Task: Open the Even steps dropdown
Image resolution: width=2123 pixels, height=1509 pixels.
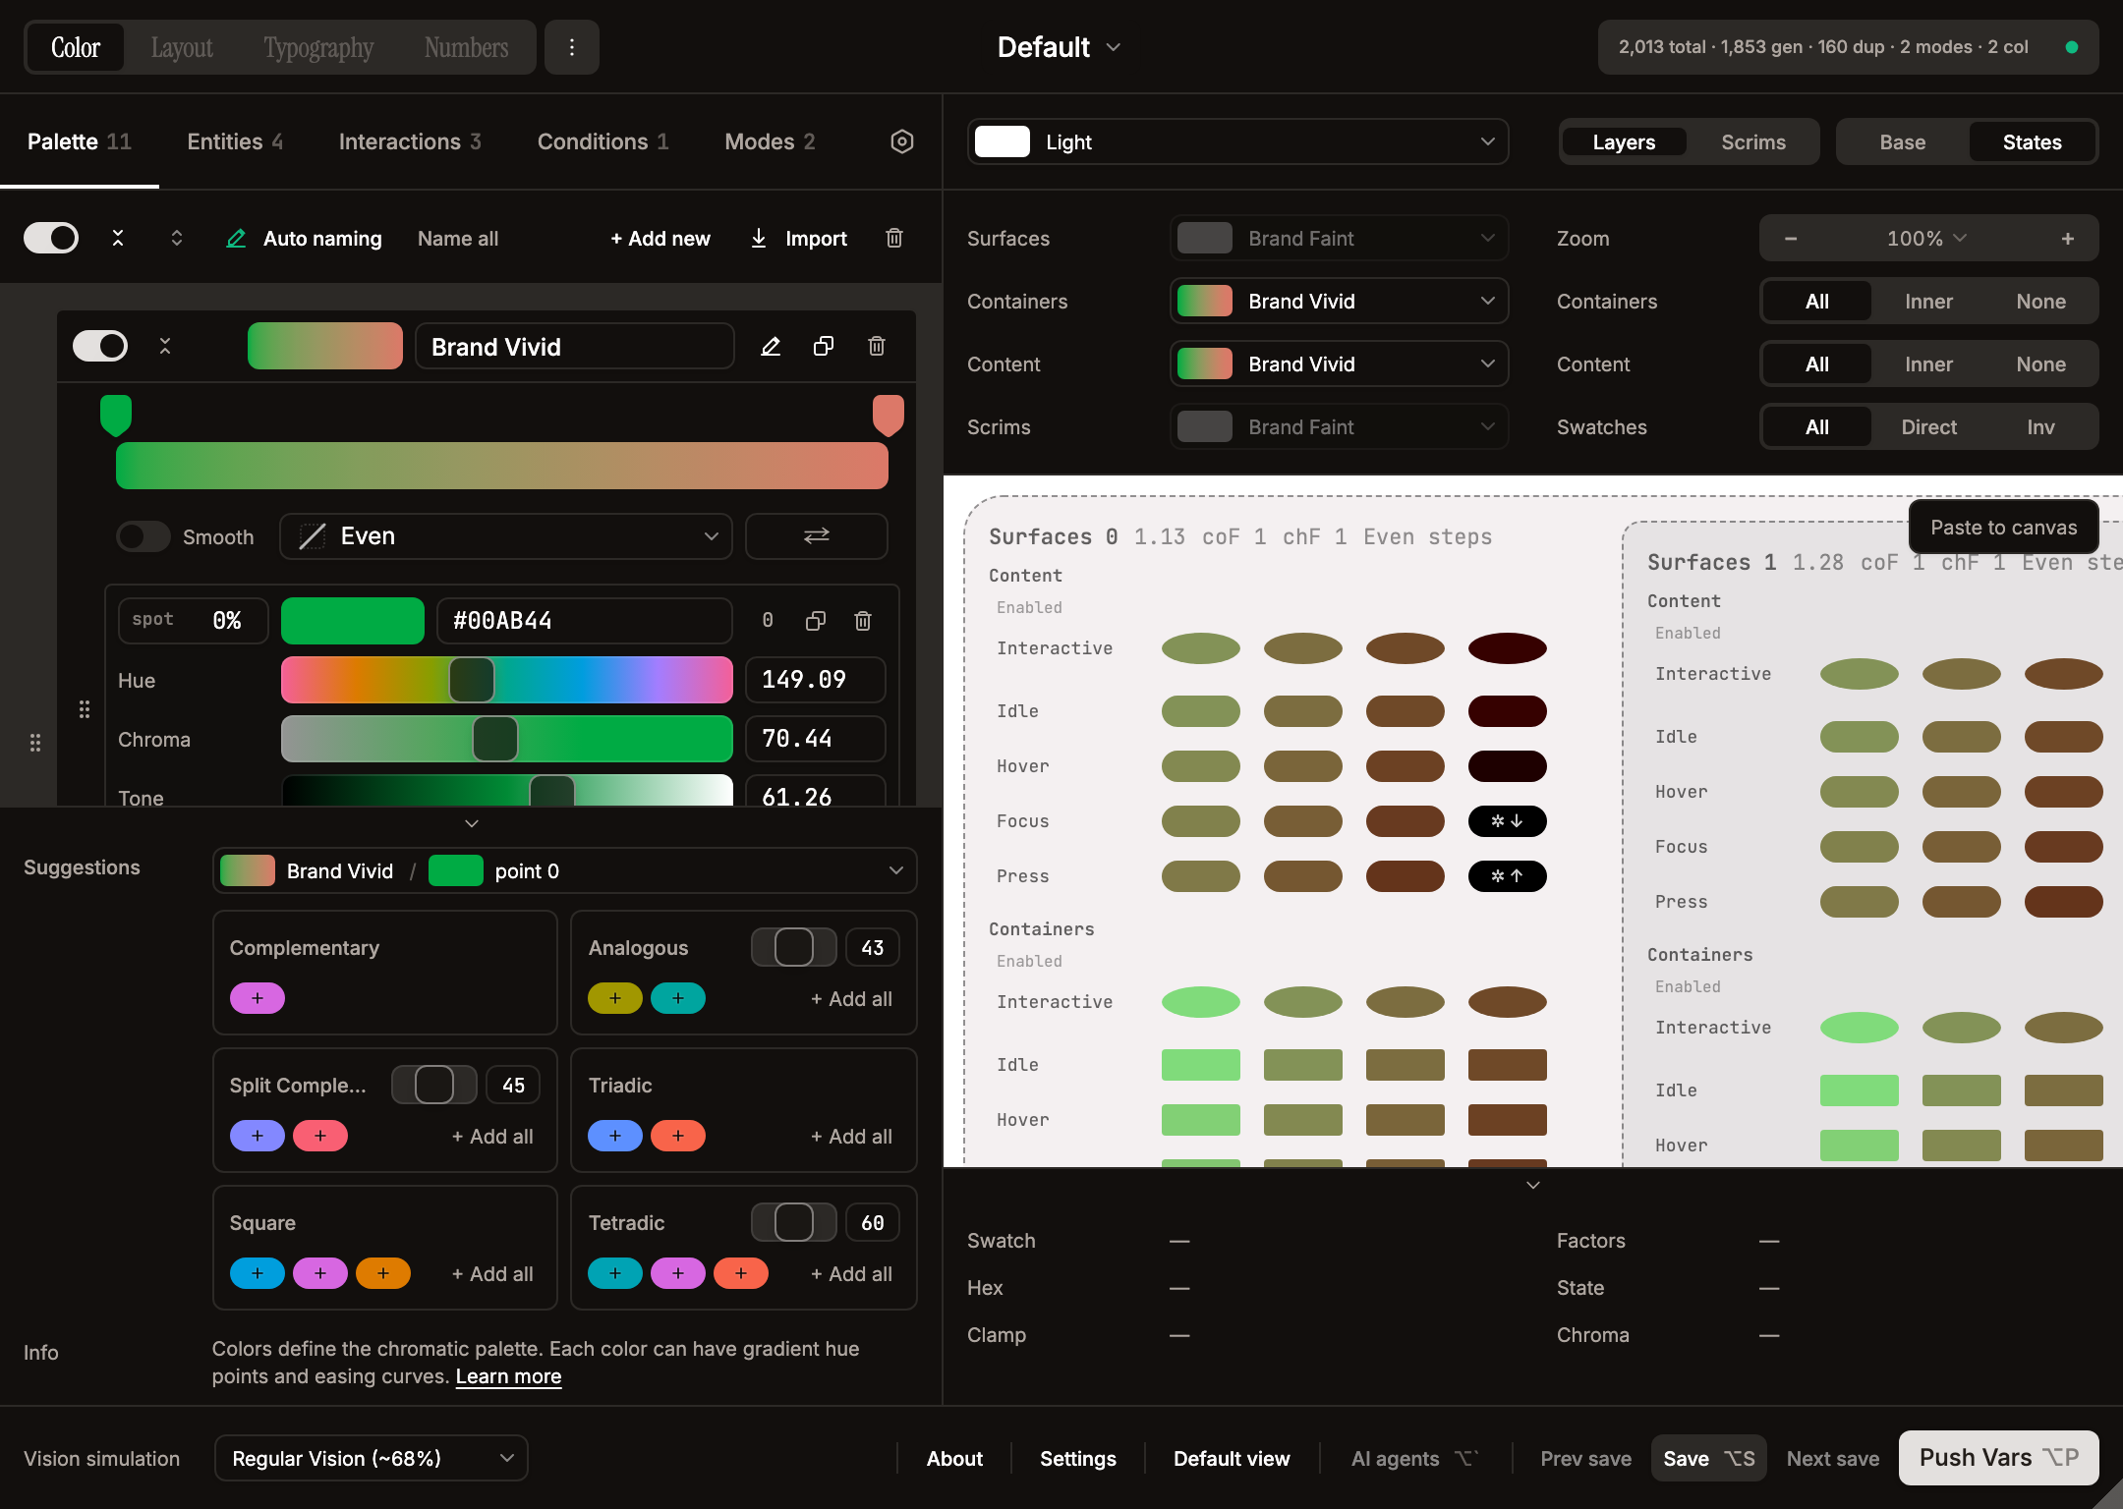Action: tap(504, 536)
